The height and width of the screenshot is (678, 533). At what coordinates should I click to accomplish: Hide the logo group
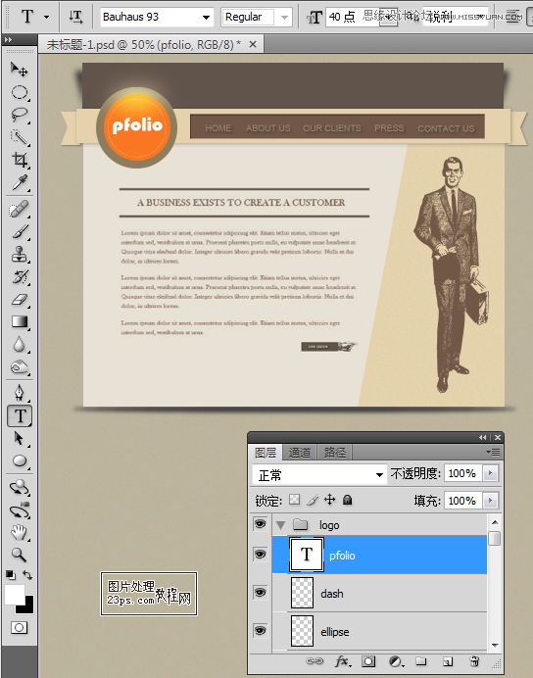pos(261,524)
